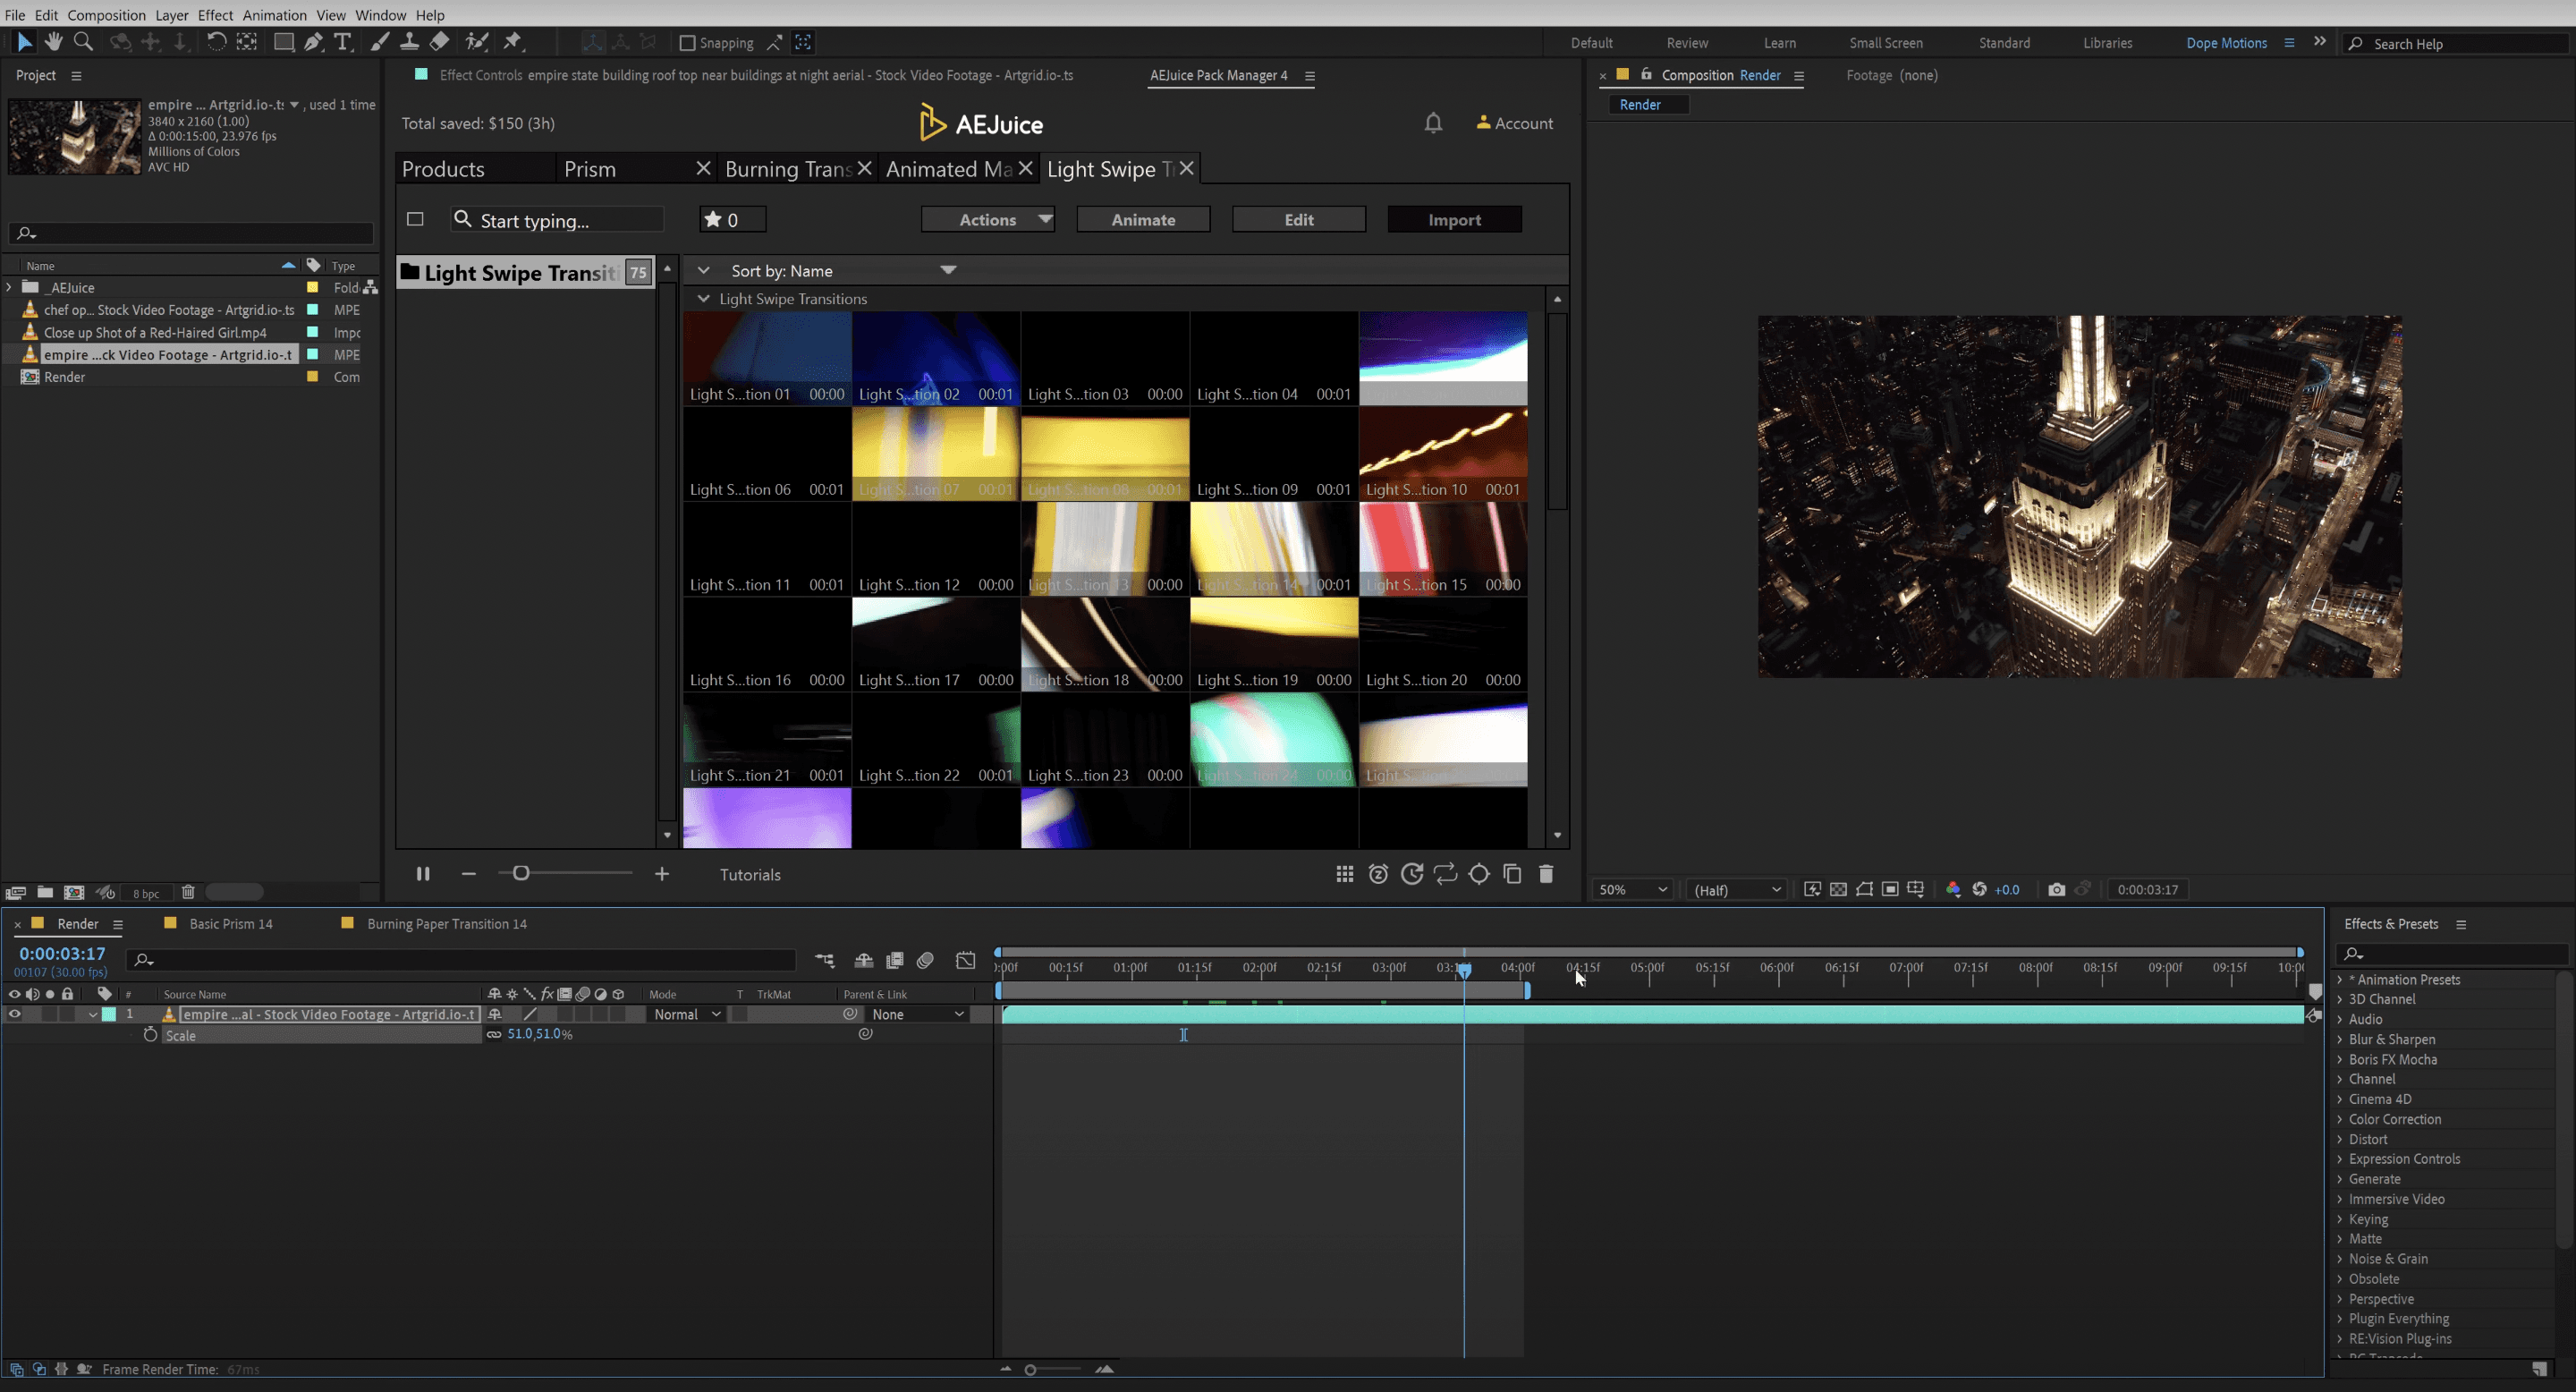Pause the AEJuice preview playback
The image size is (2576, 1392).
point(423,874)
